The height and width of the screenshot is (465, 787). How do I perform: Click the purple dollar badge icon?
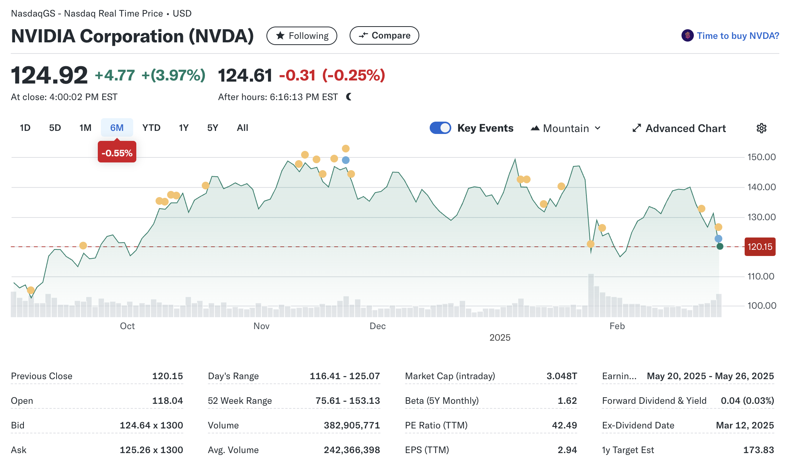click(x=687, y=36)
